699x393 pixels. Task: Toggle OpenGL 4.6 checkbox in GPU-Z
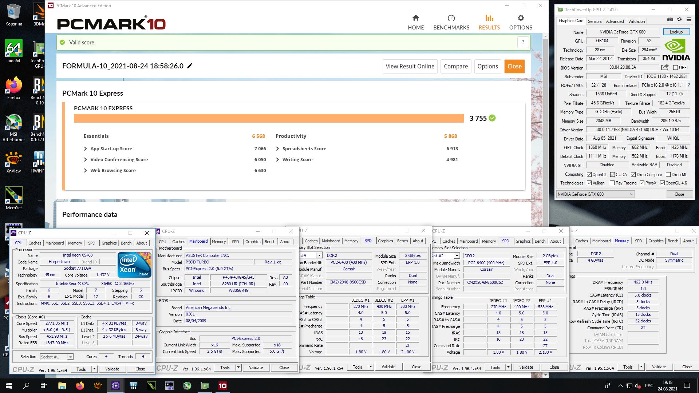pyautogui.click(x=662, y=183)
